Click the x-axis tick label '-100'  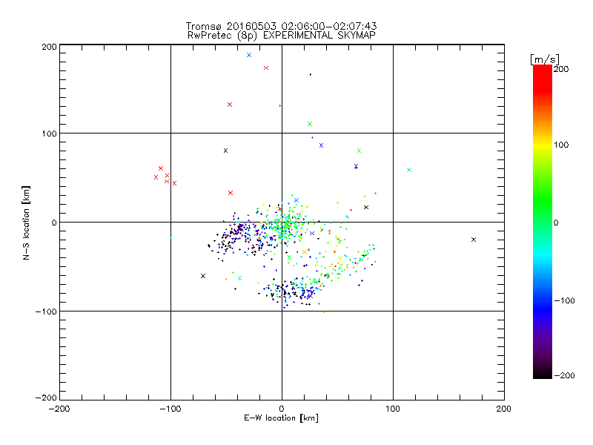[x=170, y=409]
